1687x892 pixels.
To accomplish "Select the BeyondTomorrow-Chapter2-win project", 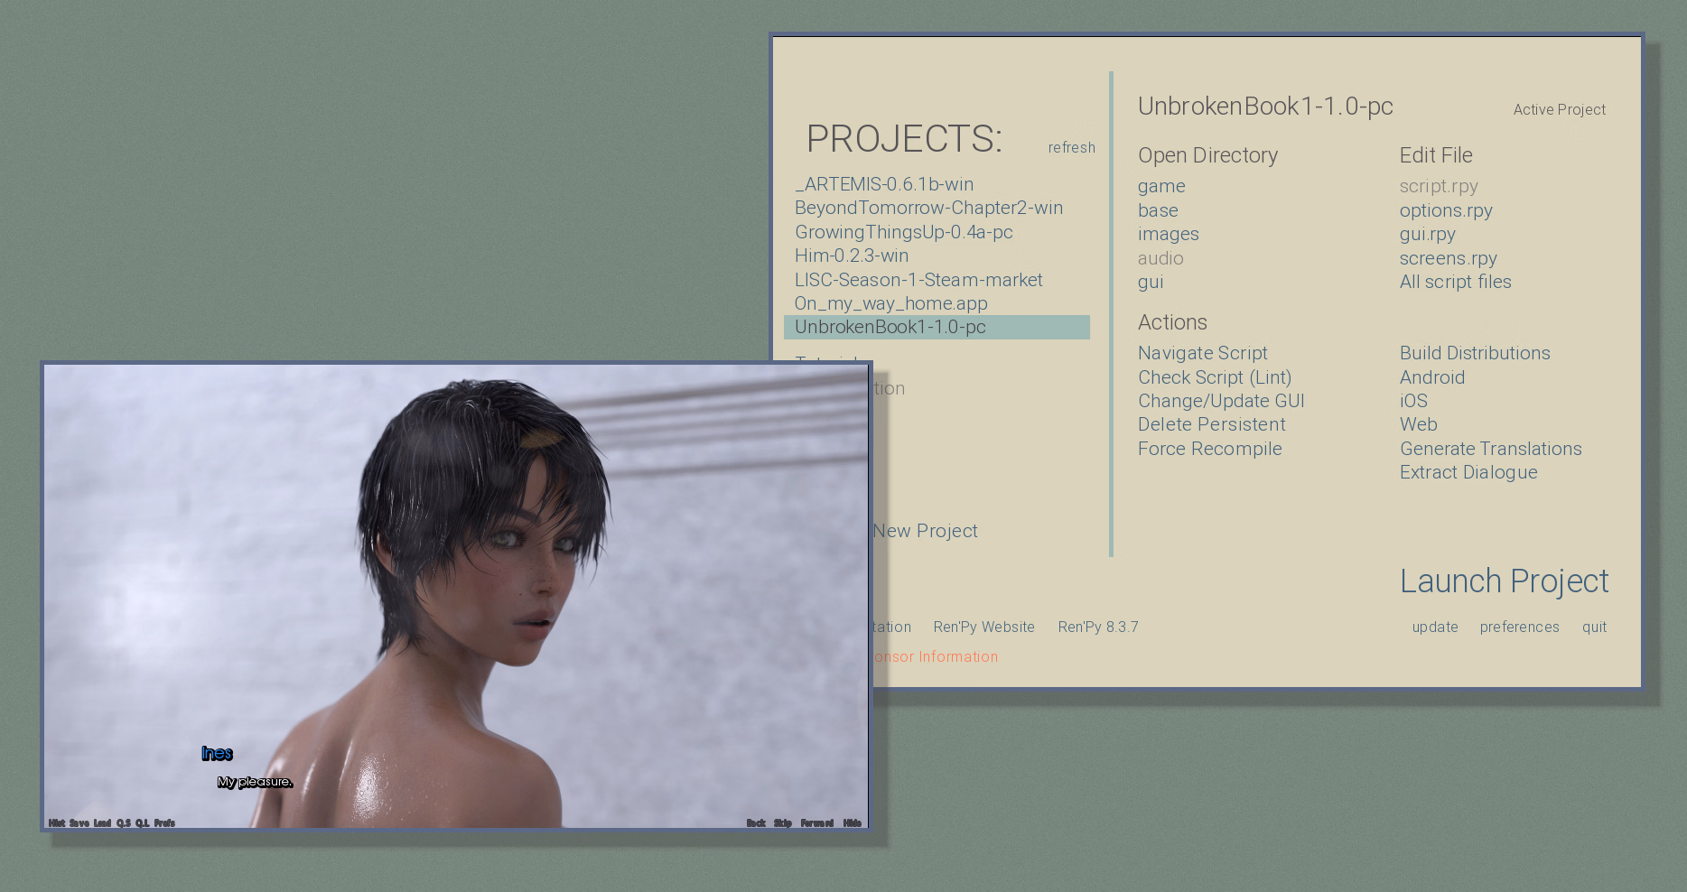I will click(x=928, y=208).
